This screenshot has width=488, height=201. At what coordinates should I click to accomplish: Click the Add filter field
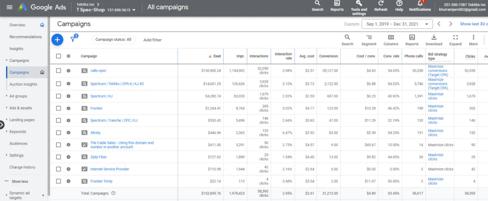coord(152,40)
